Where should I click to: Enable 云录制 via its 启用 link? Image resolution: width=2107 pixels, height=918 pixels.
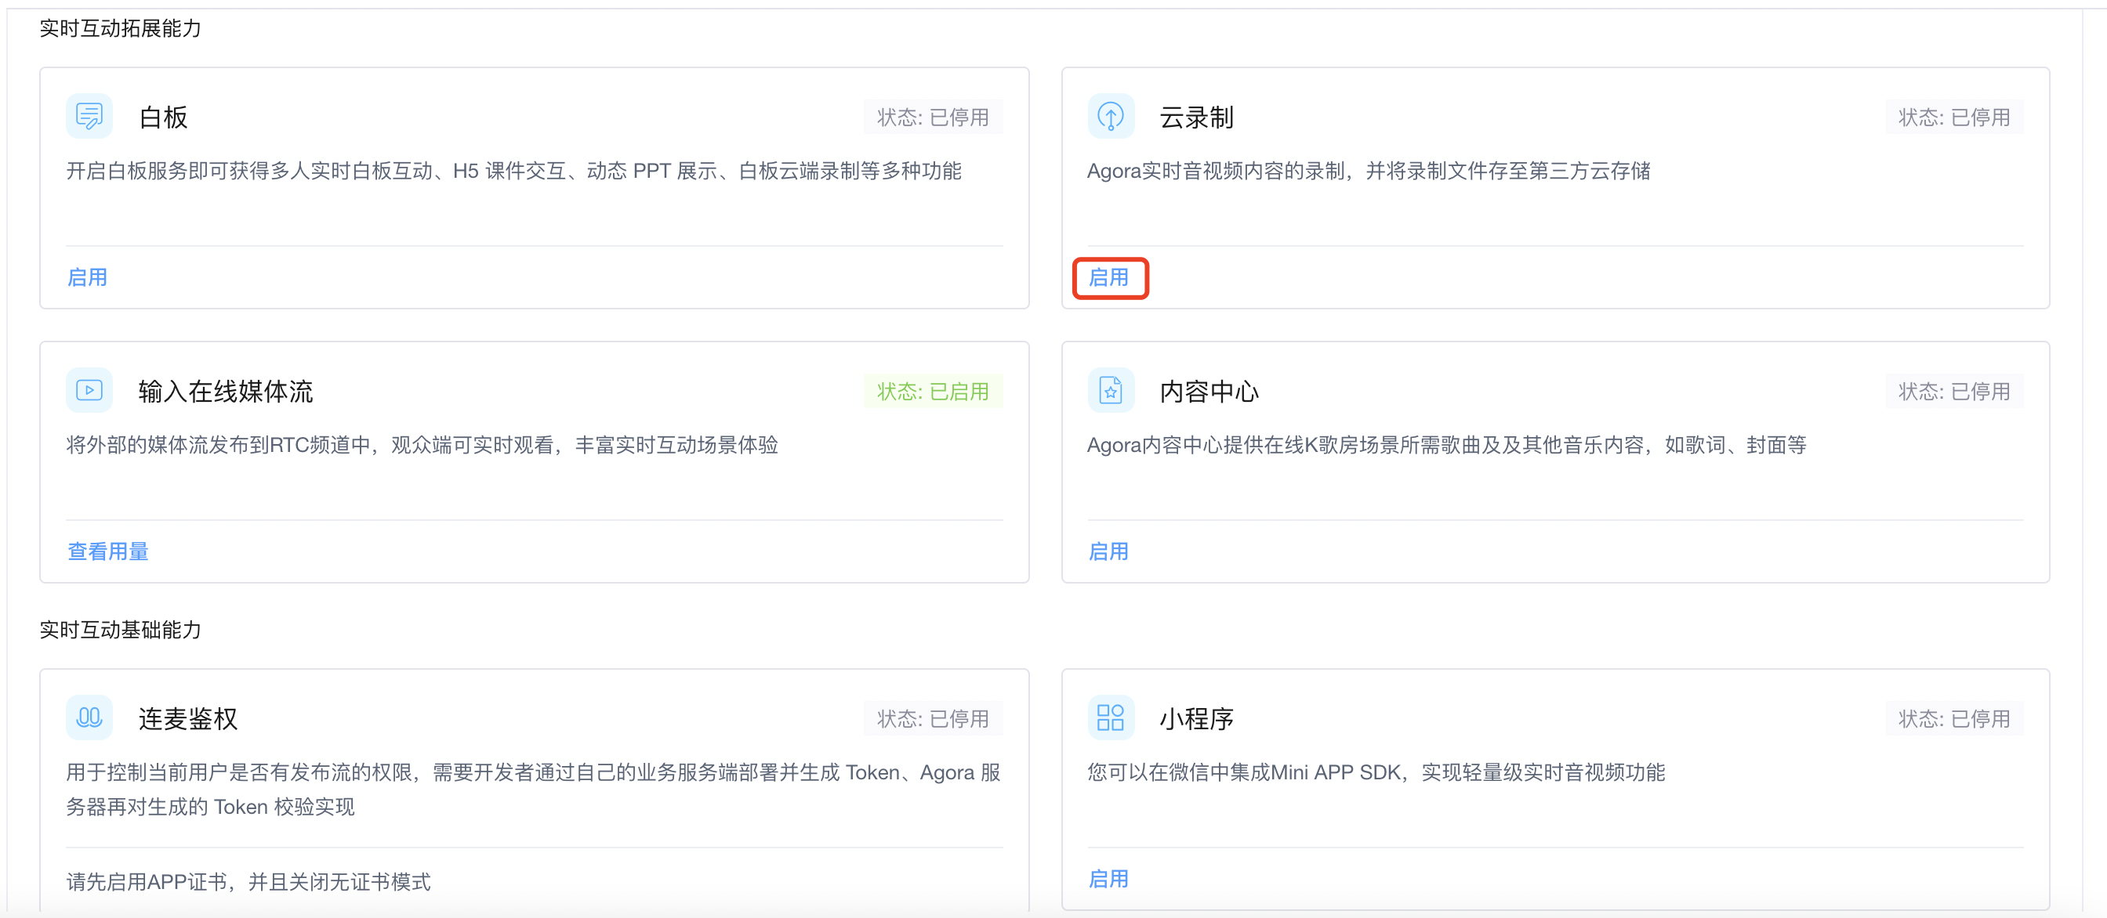[1109, 277]
